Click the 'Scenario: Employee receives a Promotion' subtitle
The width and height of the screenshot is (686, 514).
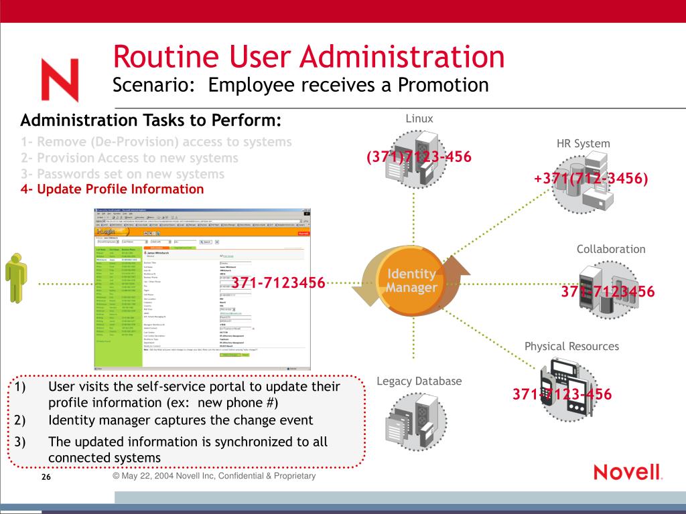pyautogui.click(x=301, y=85)
